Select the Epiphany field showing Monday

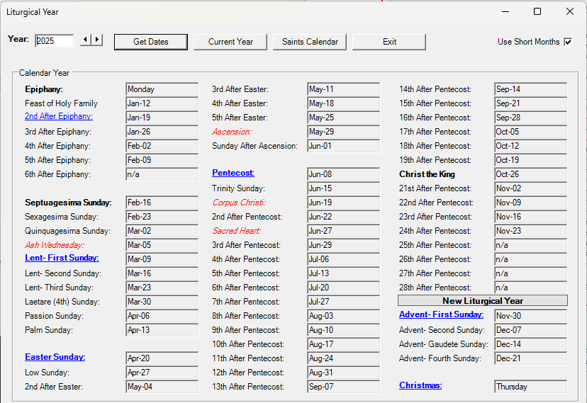tap(162, 89)
